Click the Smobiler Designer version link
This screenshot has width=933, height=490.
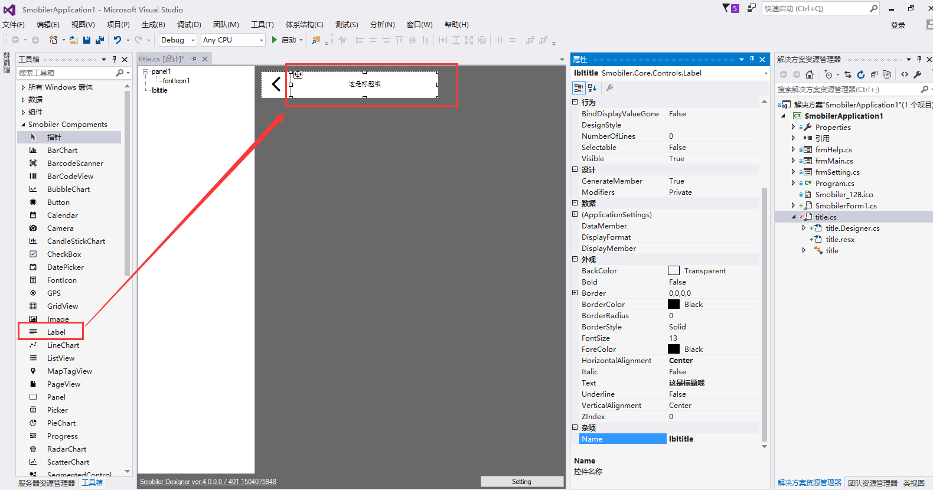(x=208, y=482)
